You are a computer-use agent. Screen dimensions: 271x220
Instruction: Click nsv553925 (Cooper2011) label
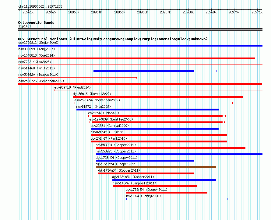pos(116,151)
